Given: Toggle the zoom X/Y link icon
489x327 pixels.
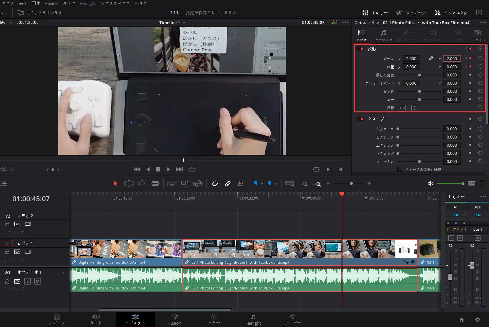Looking at the screenshot, I should point(431,58).
